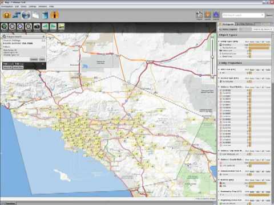Click the green left-arrow map tool
The image size is (274, 205).
point(45,27)
